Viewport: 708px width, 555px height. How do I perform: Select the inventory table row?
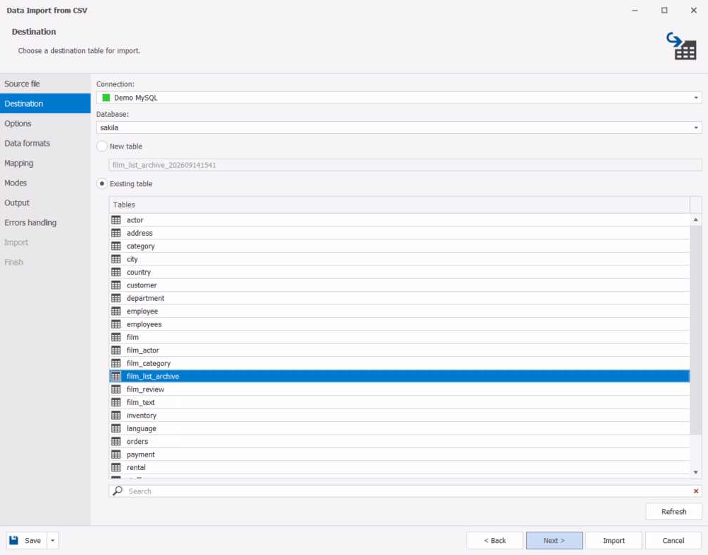[x=399, y=416]
